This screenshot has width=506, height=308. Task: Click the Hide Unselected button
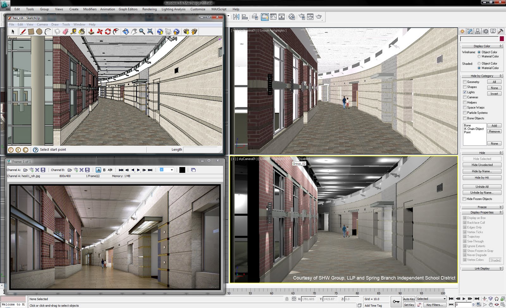(x=482, y=165)
